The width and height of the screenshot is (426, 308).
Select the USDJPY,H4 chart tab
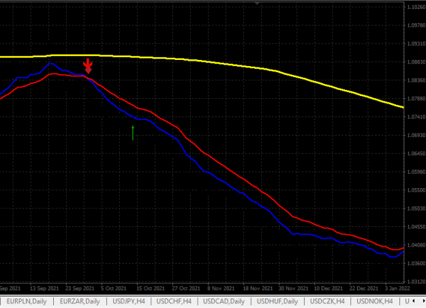click(x=129, y=301)
